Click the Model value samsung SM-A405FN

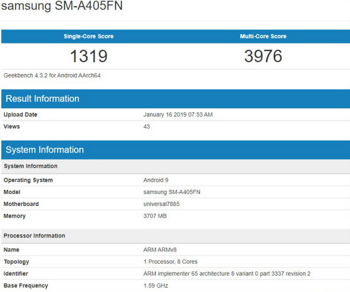(172, 192)
